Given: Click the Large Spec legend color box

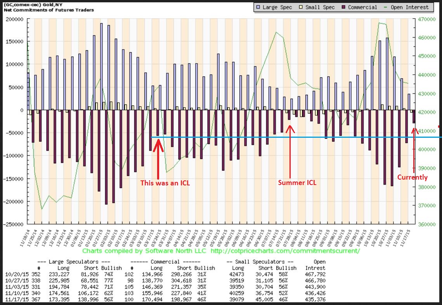Looking at the screenshot, I should 258,7.
